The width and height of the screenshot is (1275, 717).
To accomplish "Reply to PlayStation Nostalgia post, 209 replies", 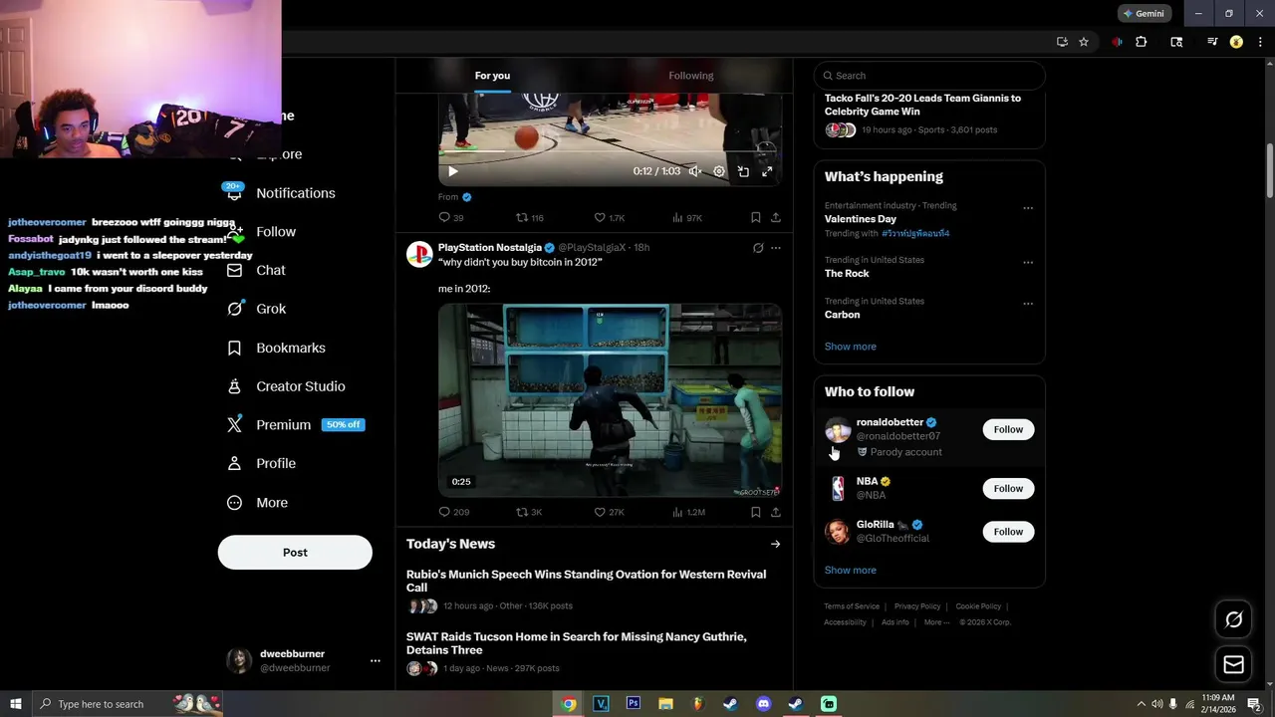I will (454, 512).
